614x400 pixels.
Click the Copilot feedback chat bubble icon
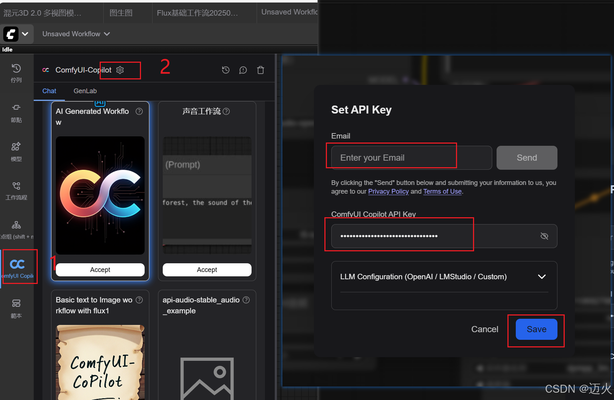(243, 70)
